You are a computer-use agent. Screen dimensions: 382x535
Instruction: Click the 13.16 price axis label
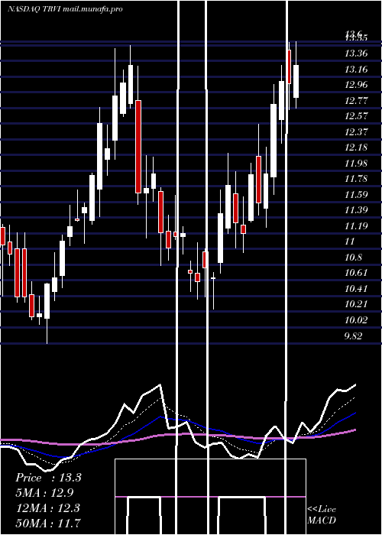pos(356,70)
